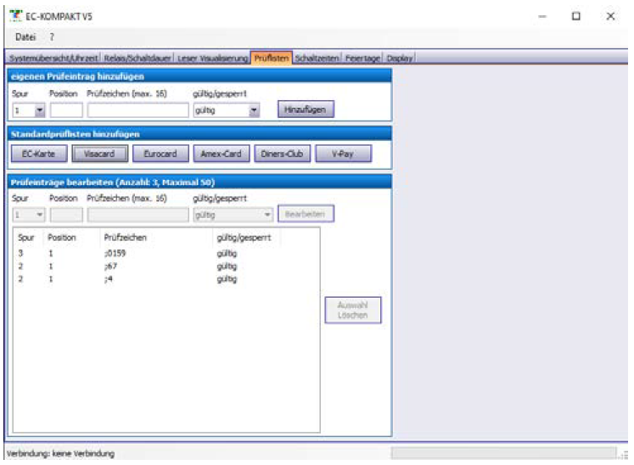The height and width of the screenshot is (465, 634).
Task: Switch to Relais/Schaltdauer tab
Action: [x=137, y=59]
